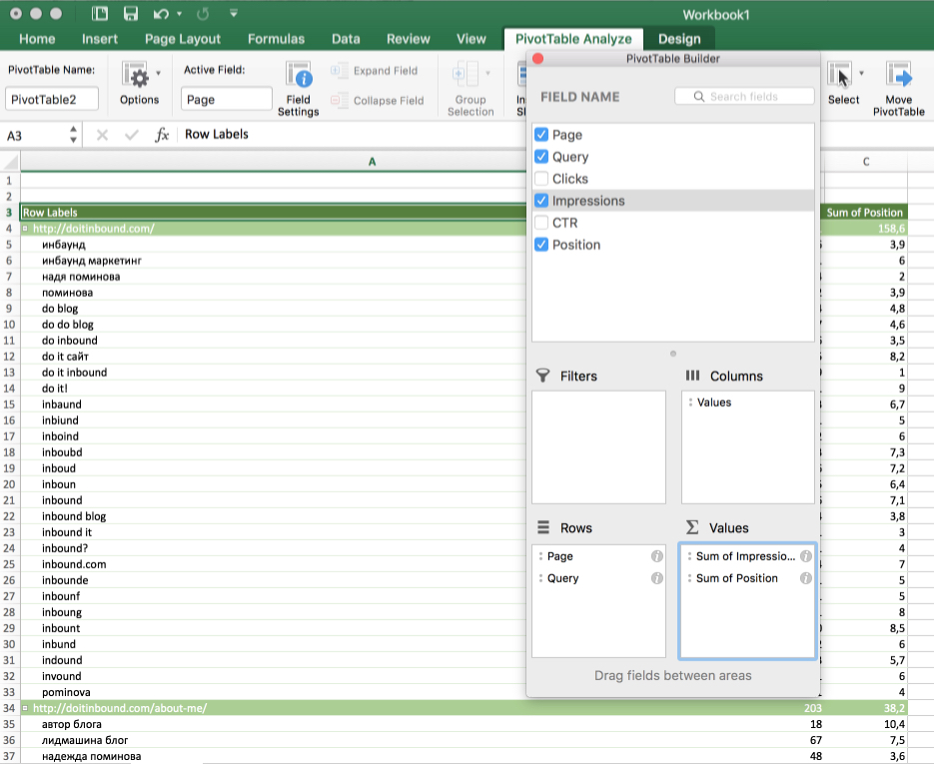Switch to the Design tab
This screenshot has height=764, width=934.
(679, 39)
